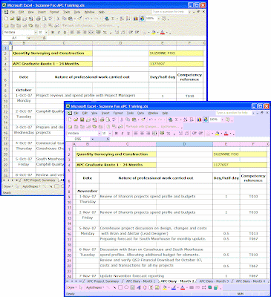Click Copy icon in front window toolbar
Viewport: 271px width, 297px height.
128,120
